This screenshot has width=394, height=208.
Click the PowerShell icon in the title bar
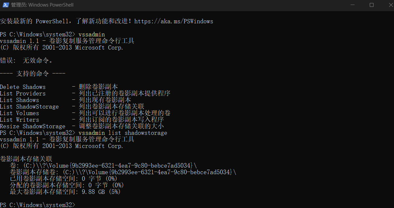pos(6,5)
